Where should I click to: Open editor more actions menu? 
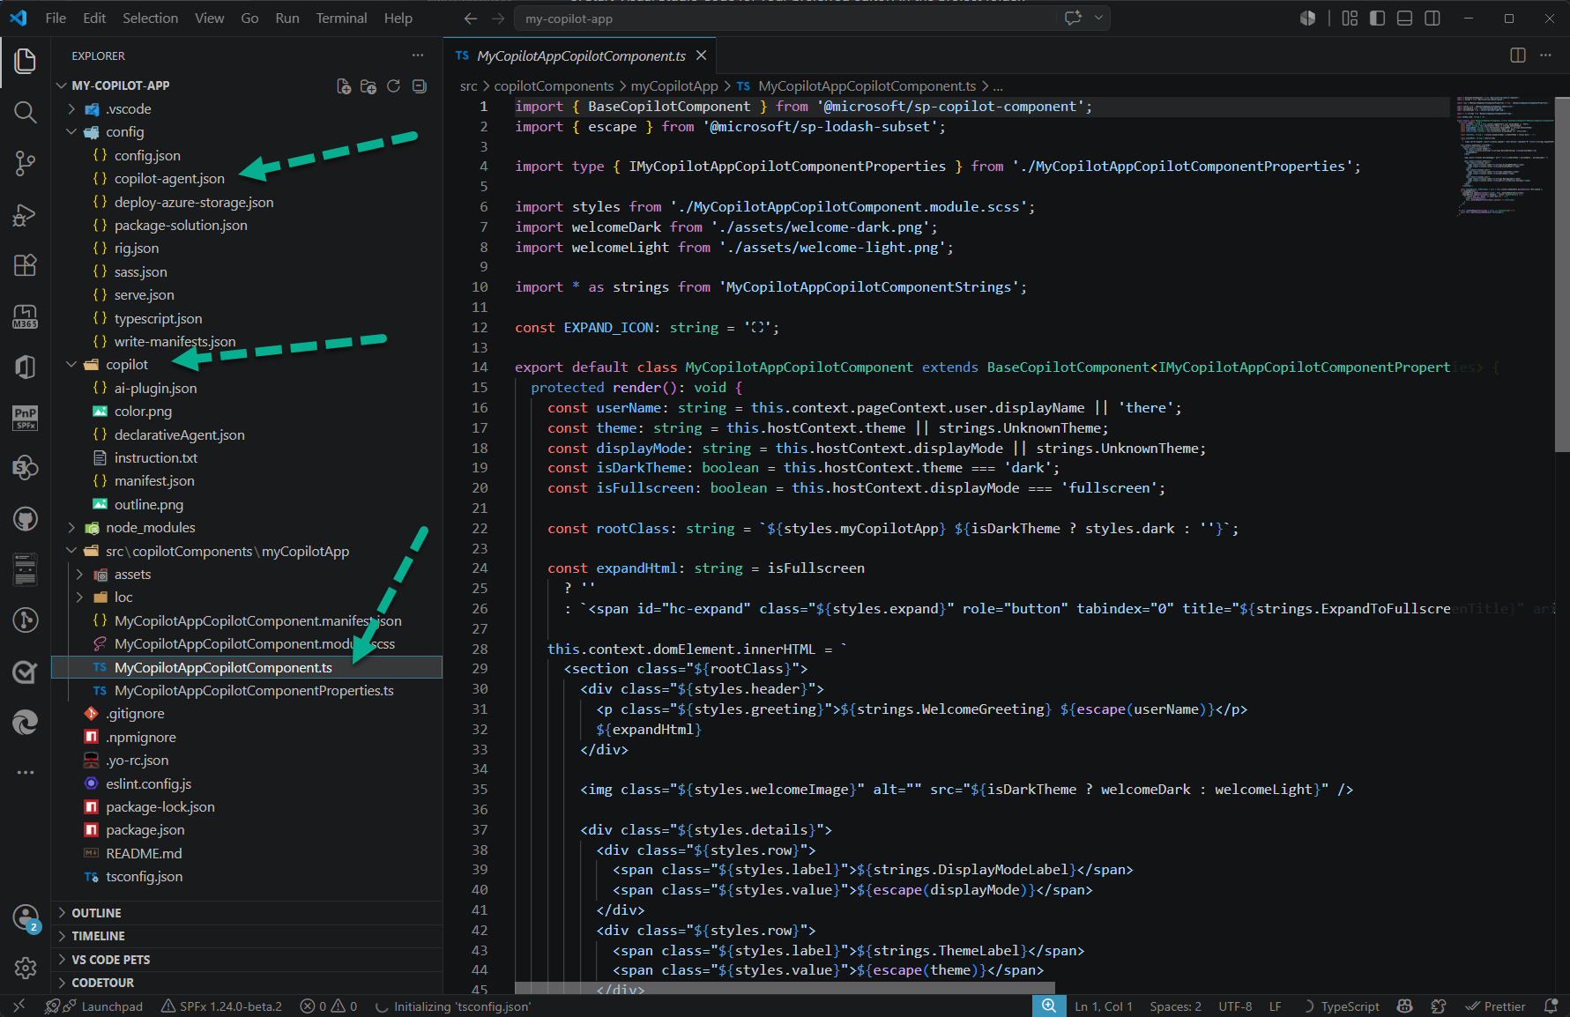tap(1545, 56)
